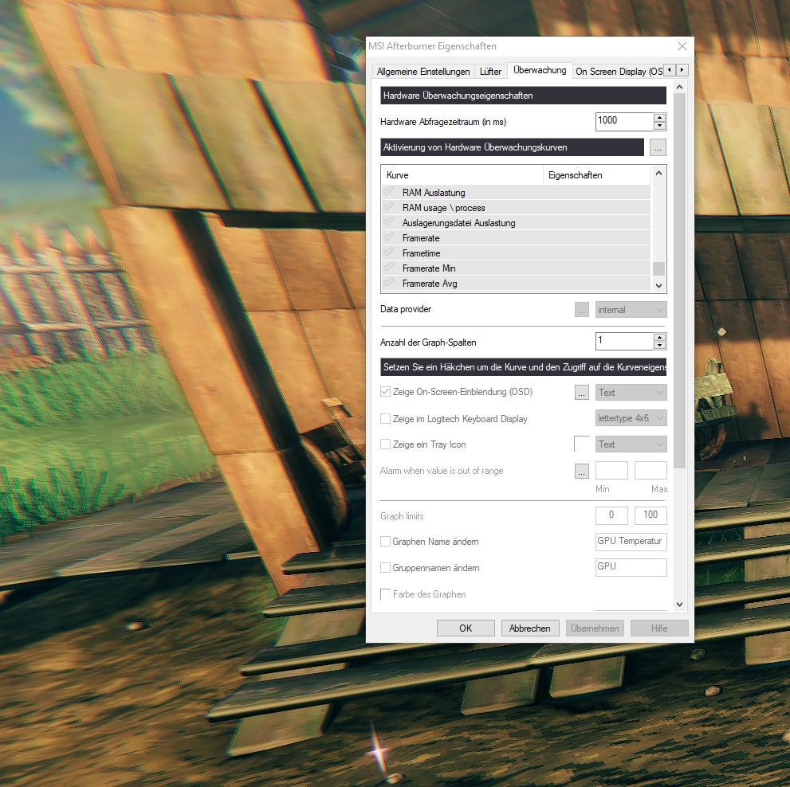
Task: Toggle the Frametime curve checkmark
Action: pyautogui.click(x=388, y=253)
